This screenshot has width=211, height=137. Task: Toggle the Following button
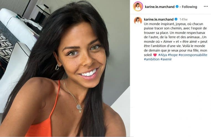189,7
